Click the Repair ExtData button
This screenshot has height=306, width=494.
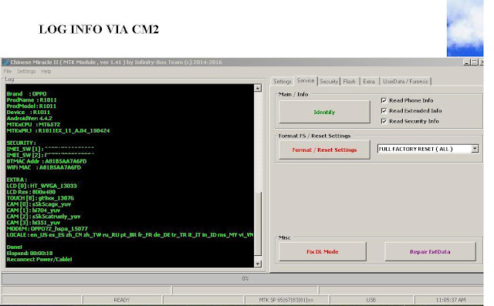click(x=430, y=251)
